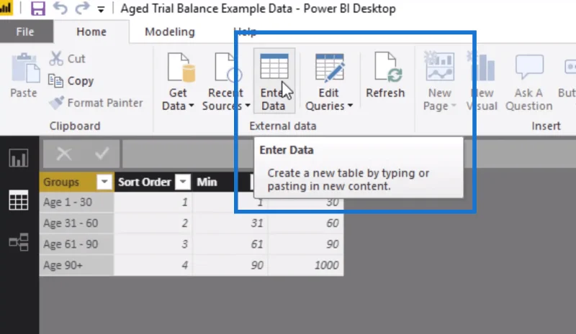The width and height of the screenshot is (576, 334).
Task: Click Sort Order value 4 cell
Action: pos(153,265)
